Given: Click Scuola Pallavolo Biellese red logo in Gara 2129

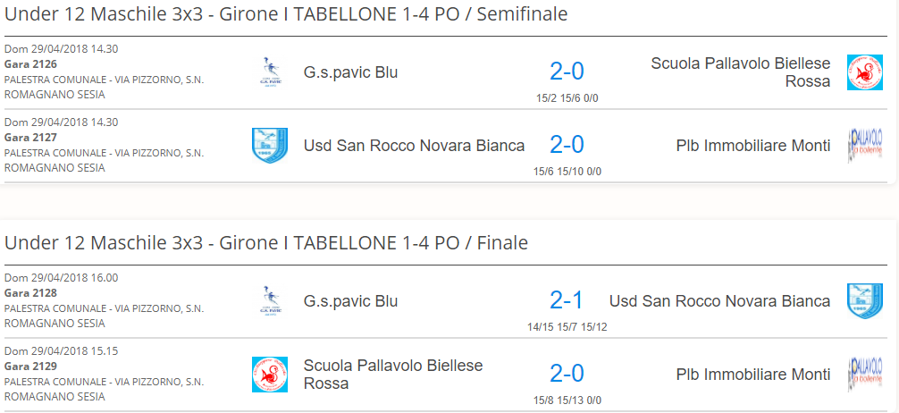Looking at the screenshot, I should click(270, 375).
